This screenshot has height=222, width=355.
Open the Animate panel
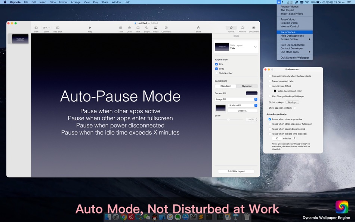tap(242, 28)
